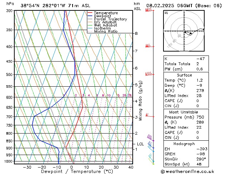Click the red wind barb at 300 hPa
This screenshot has width=225, height=174.
(x=150, y=10)
